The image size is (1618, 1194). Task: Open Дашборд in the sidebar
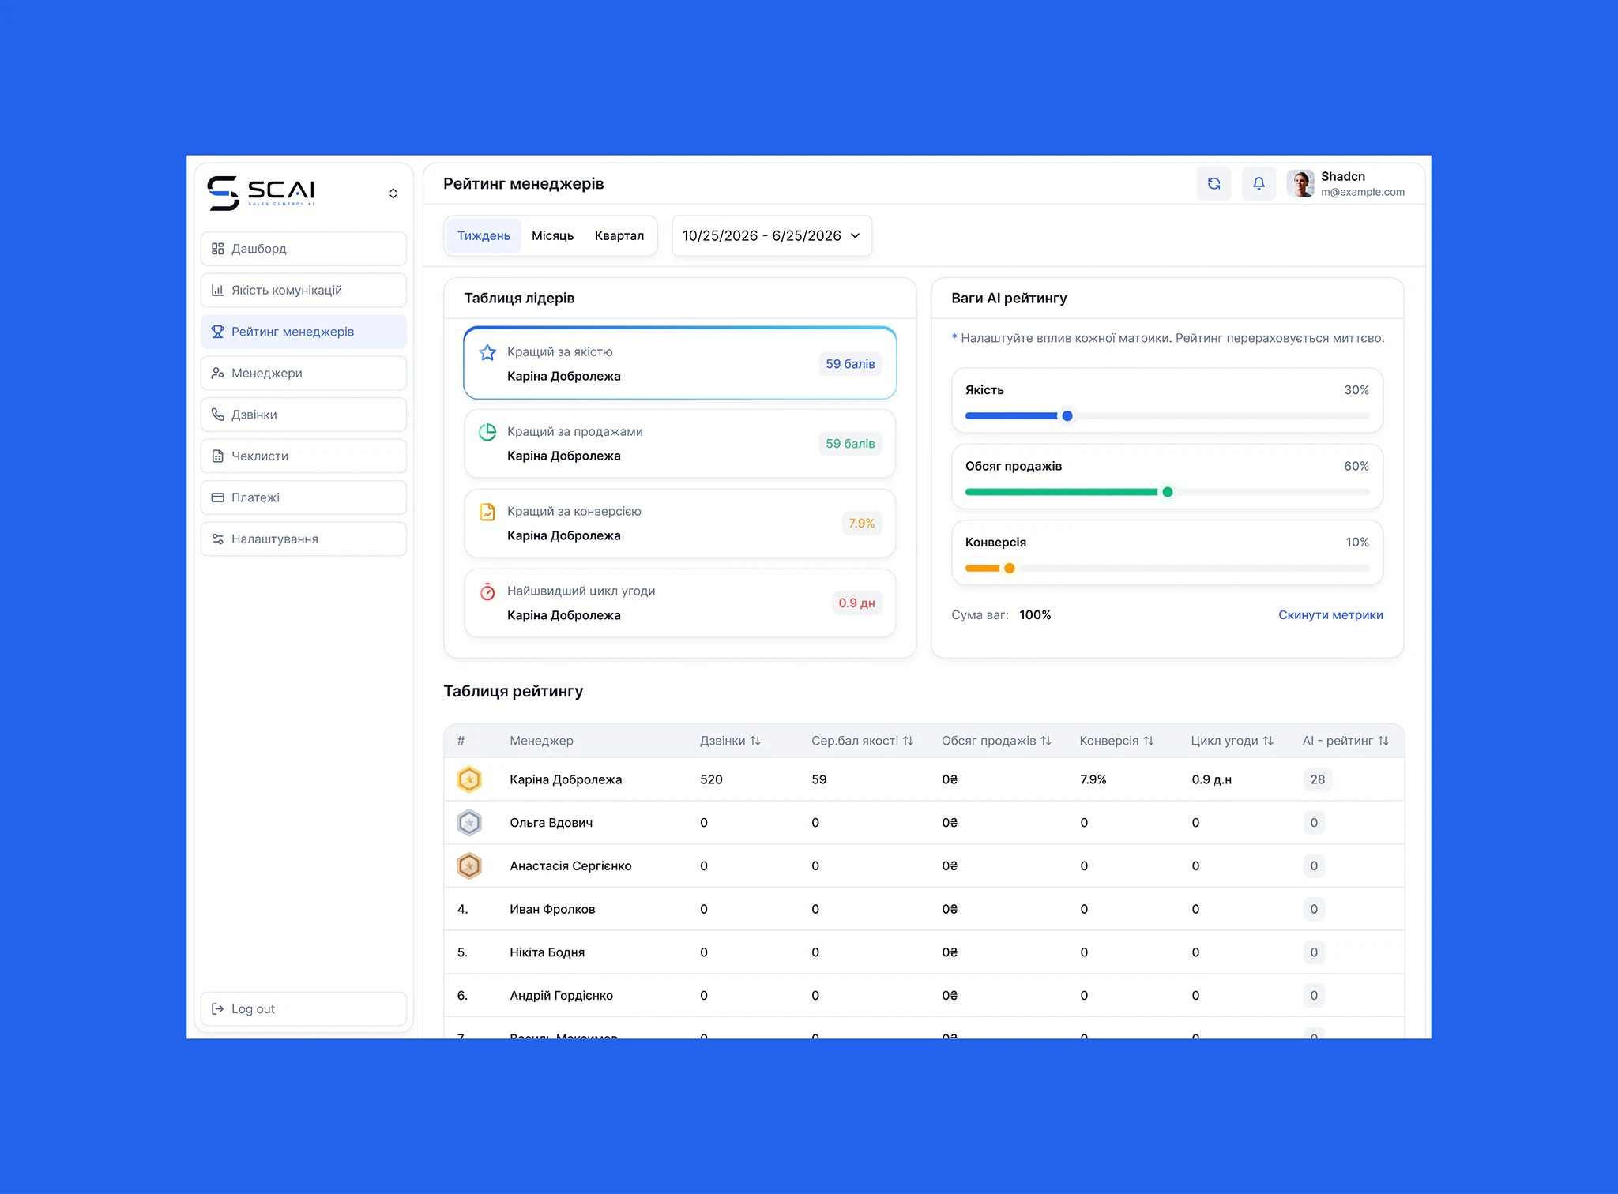click(303, 249)
